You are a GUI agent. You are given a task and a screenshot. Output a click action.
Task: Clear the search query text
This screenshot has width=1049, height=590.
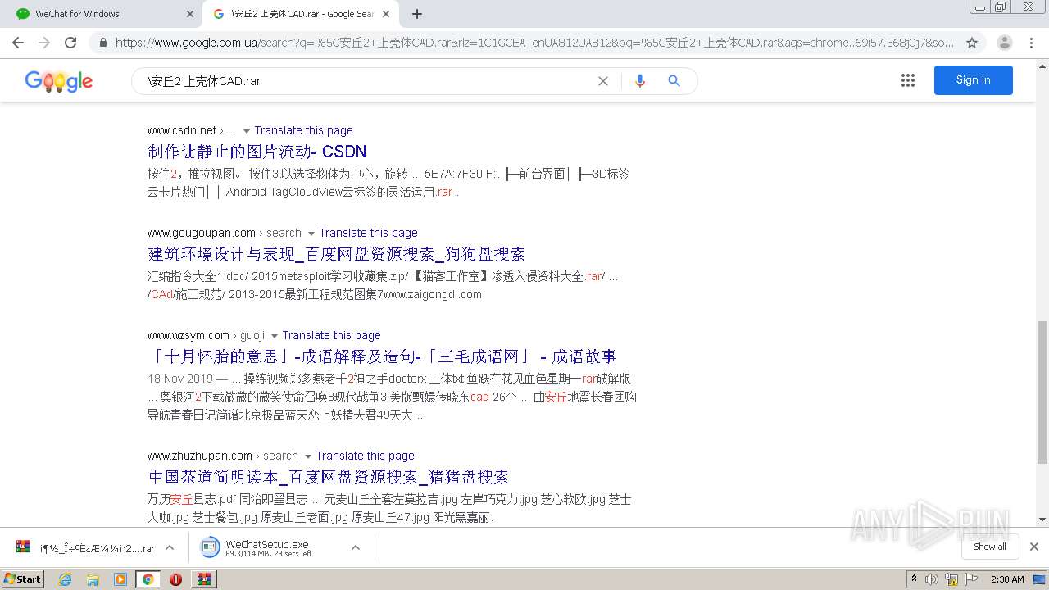tap(603, 81)
